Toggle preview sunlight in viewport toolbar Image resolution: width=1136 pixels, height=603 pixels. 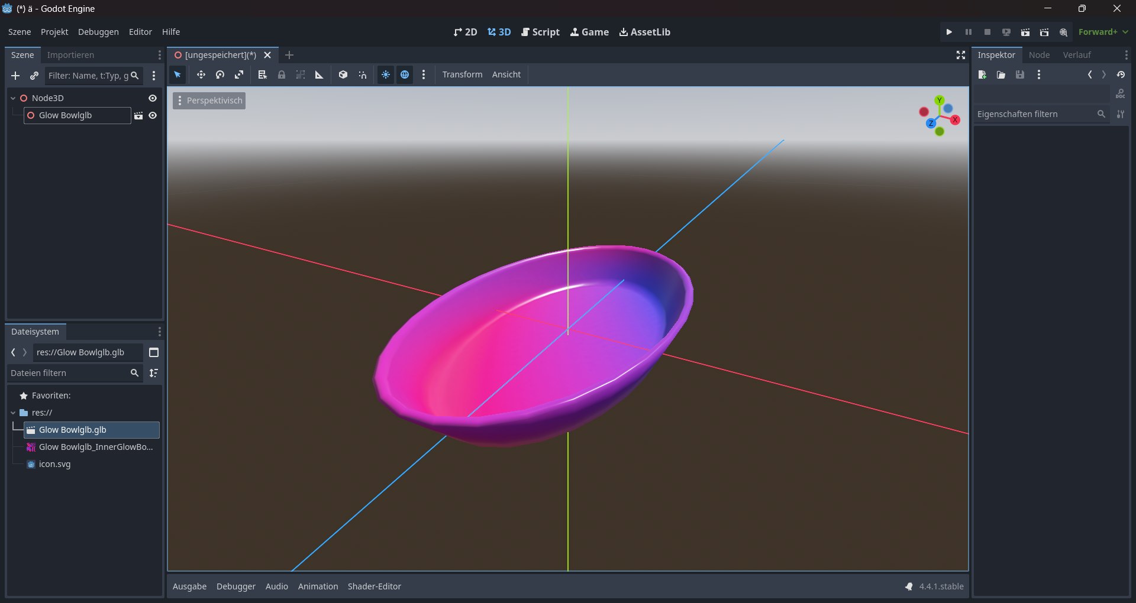pos(386,74)
